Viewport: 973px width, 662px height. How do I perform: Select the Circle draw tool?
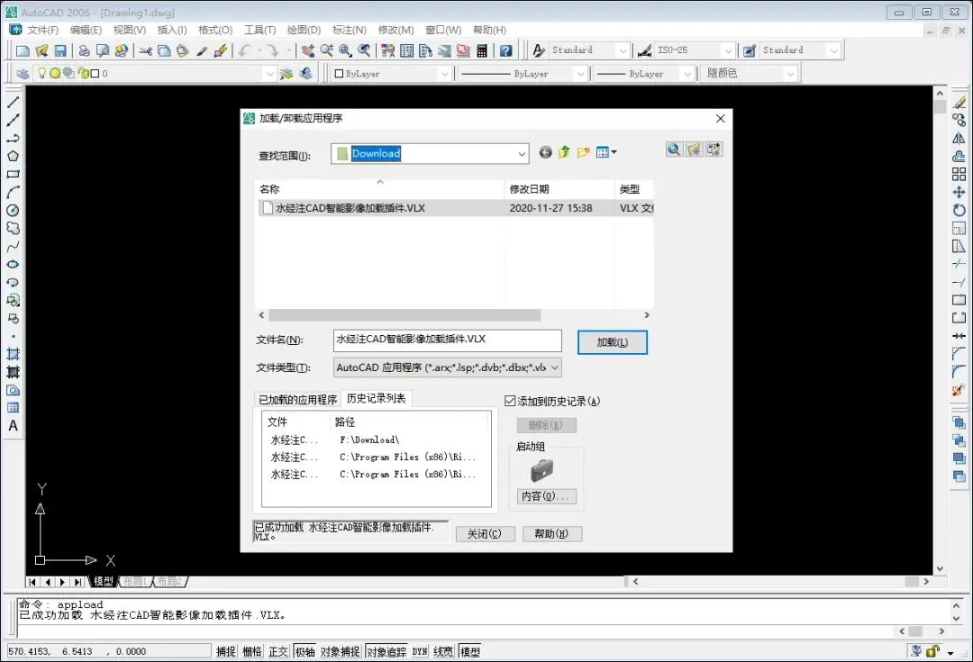click(x=13, y=211)
